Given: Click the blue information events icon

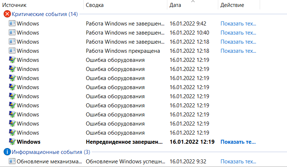Looking at the screenshot, I should pos(7,152).
